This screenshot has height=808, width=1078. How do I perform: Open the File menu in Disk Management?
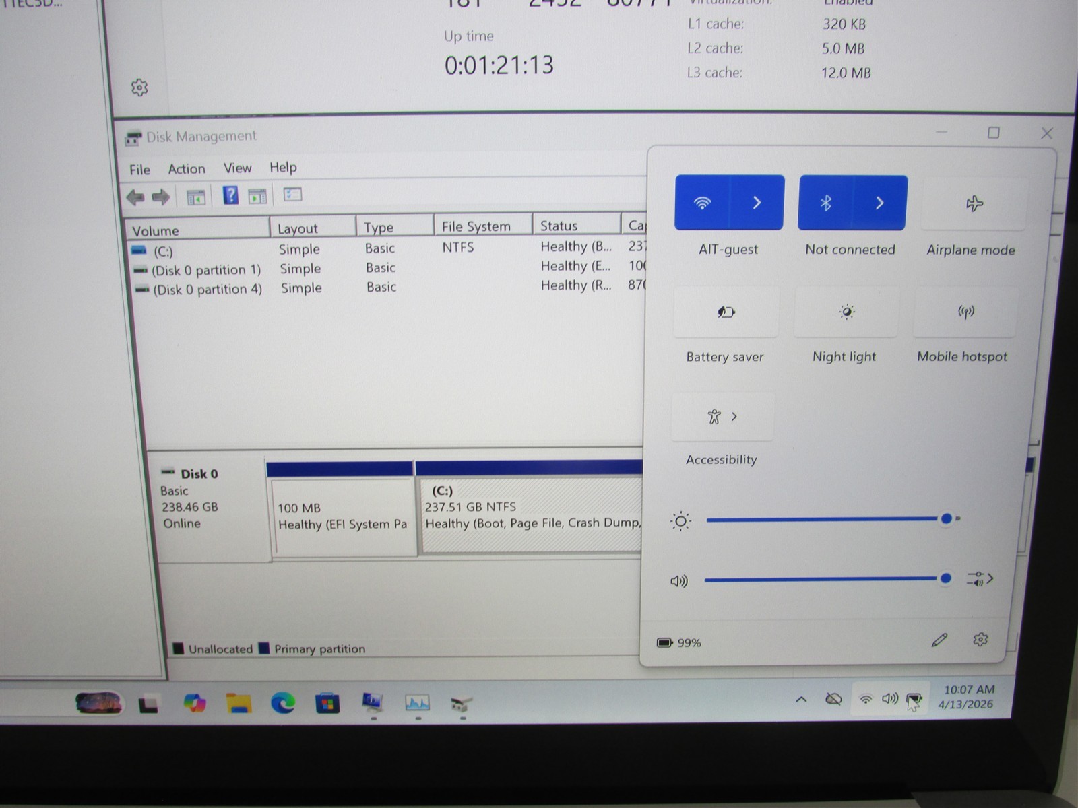tap(139, 170)
